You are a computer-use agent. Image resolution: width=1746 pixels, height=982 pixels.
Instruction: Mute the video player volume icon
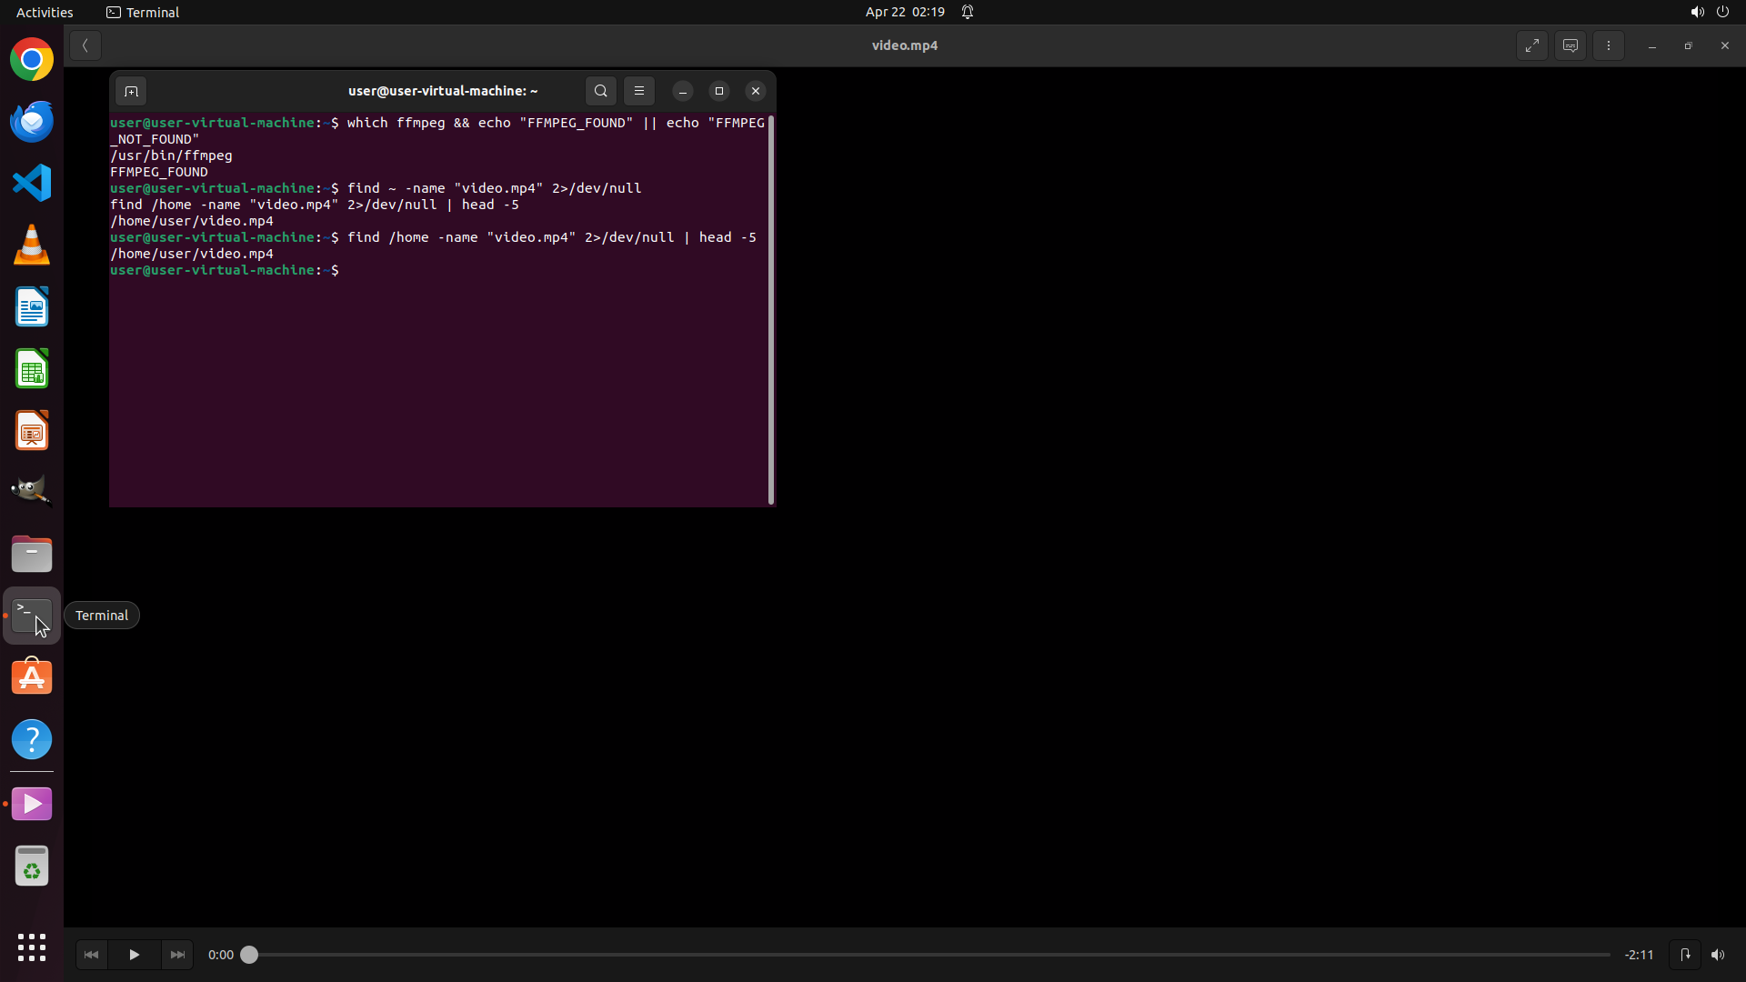[1718, 955]
